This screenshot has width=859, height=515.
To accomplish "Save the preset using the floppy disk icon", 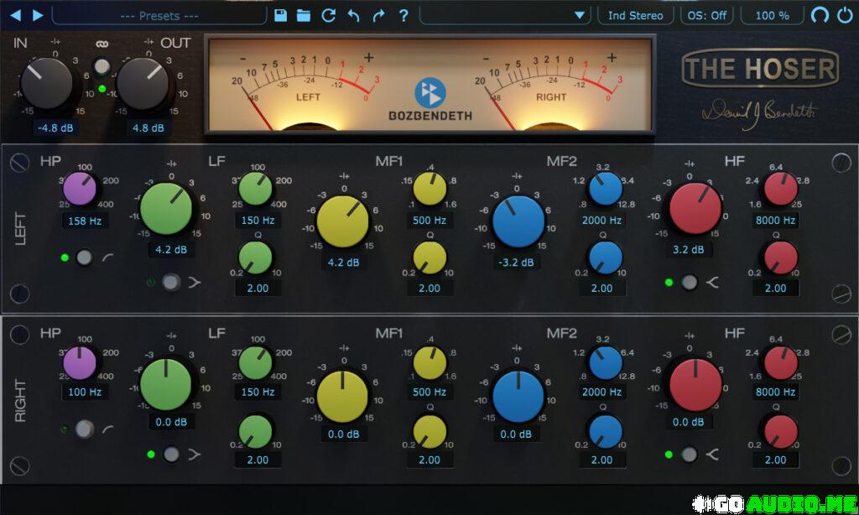I will pyautogui.click(x=280, y=15).
